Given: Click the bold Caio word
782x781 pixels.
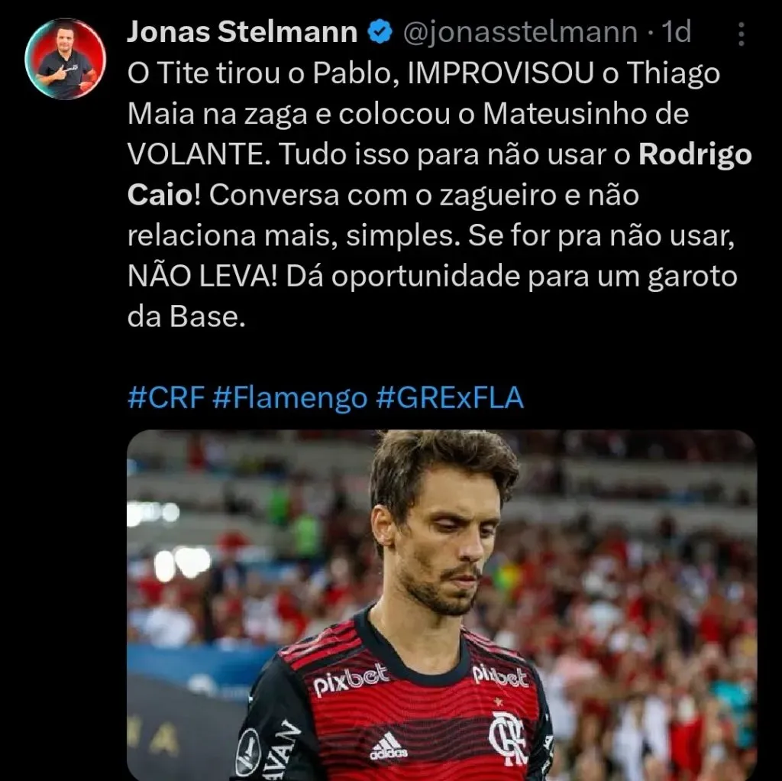Looking at the screenshot, I should click(160, 195).
